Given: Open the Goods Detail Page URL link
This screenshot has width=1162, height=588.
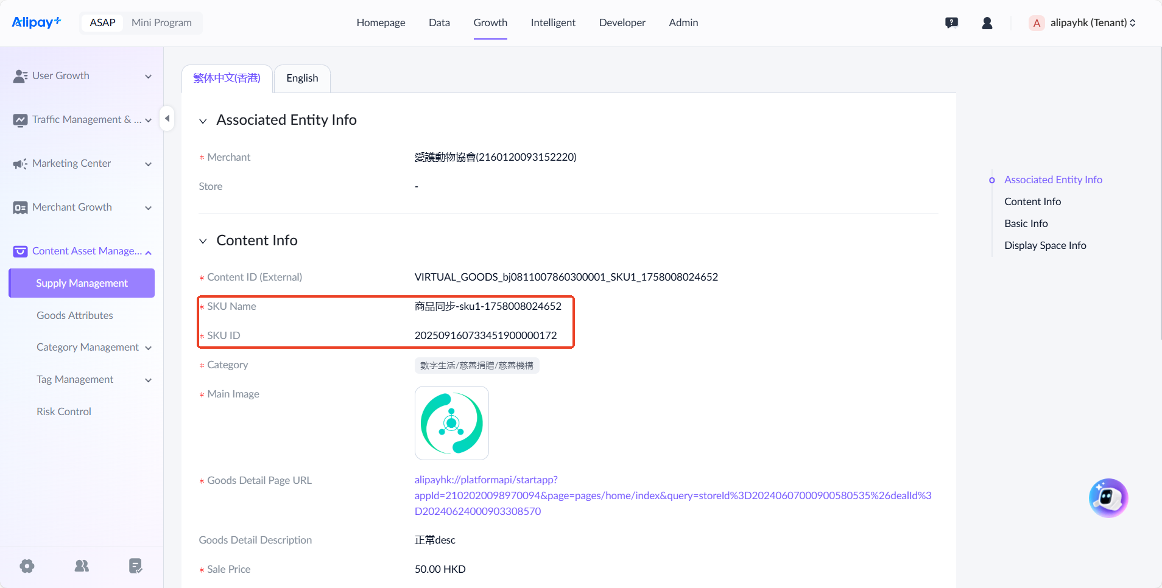Looking at the screenshot, I should [672, 495].
